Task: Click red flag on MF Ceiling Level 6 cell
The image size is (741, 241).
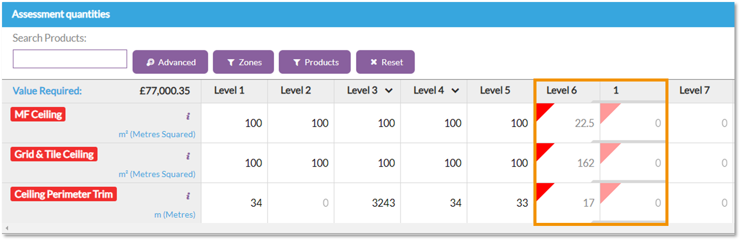Action: coord(543,109)
